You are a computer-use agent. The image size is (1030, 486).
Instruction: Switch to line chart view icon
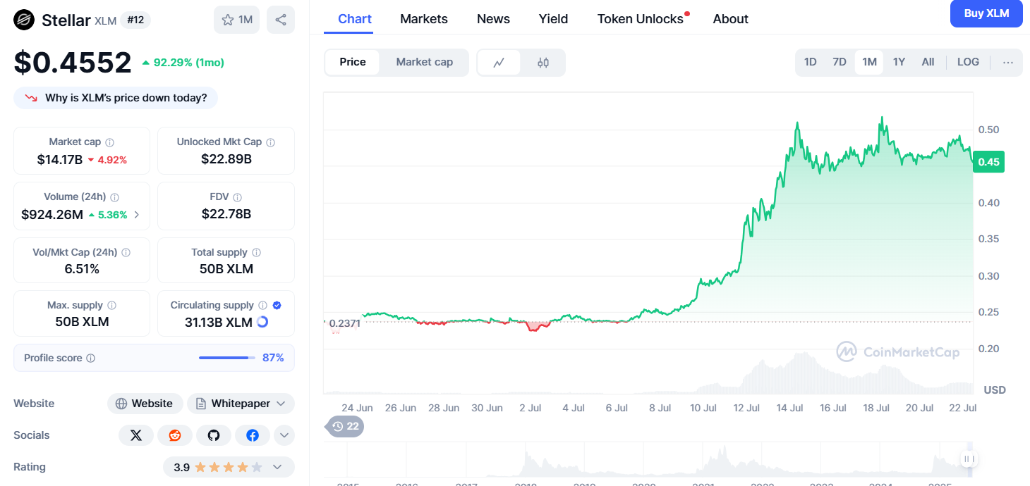(499, 62)
